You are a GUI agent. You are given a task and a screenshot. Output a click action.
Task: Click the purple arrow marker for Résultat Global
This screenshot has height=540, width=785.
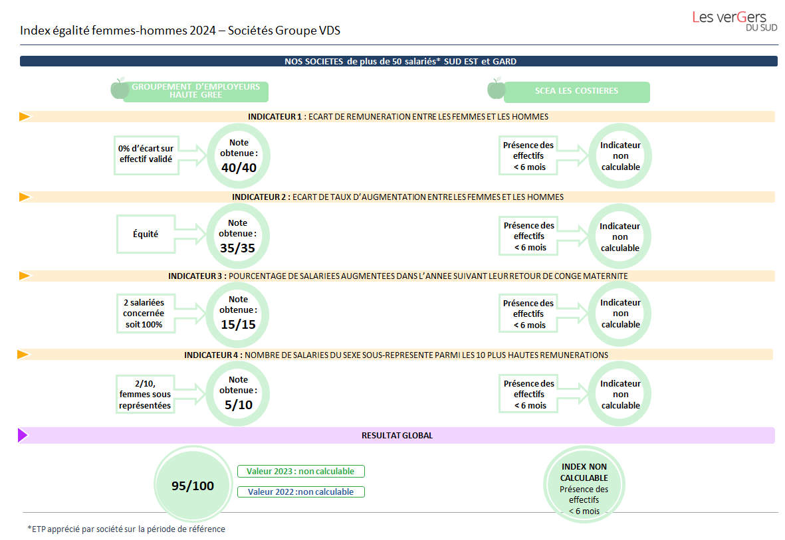coord(23,435)
